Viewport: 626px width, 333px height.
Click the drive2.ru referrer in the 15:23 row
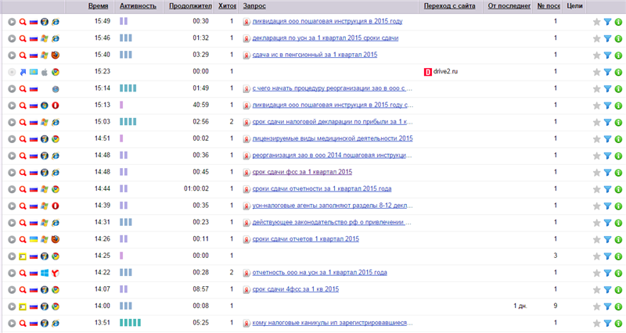pos(445,72)
